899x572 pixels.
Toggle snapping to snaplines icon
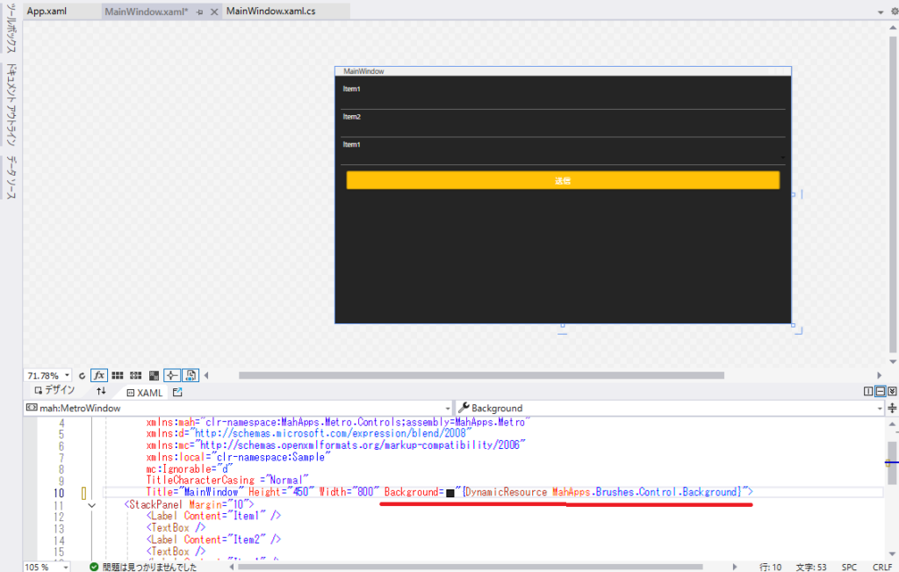tap(172, 375)
